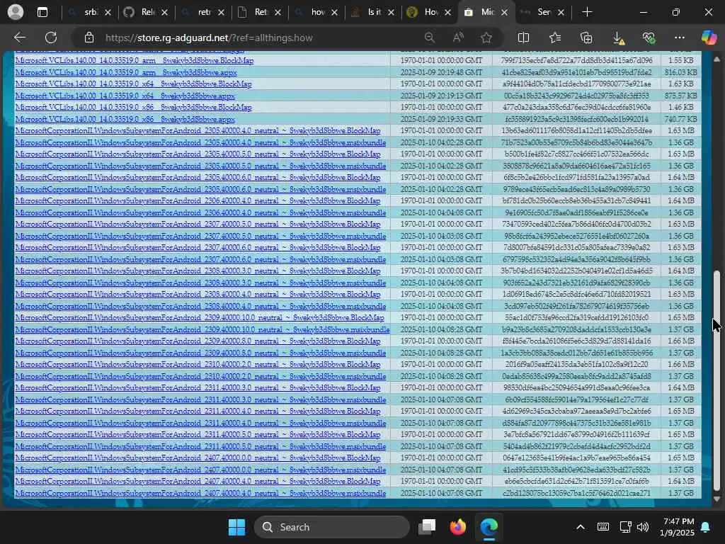Download WindowsSubsystemForAndroid 2407.40000.0.0 BlockMap
The width and height of the screenshot is (725, 544).
coord(198,458)
